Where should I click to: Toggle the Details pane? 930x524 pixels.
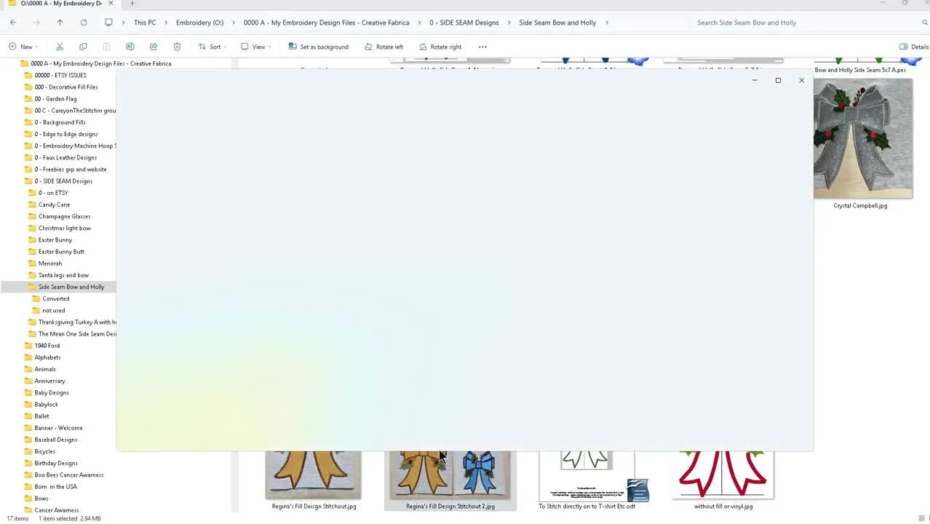(x=913, y=47)
